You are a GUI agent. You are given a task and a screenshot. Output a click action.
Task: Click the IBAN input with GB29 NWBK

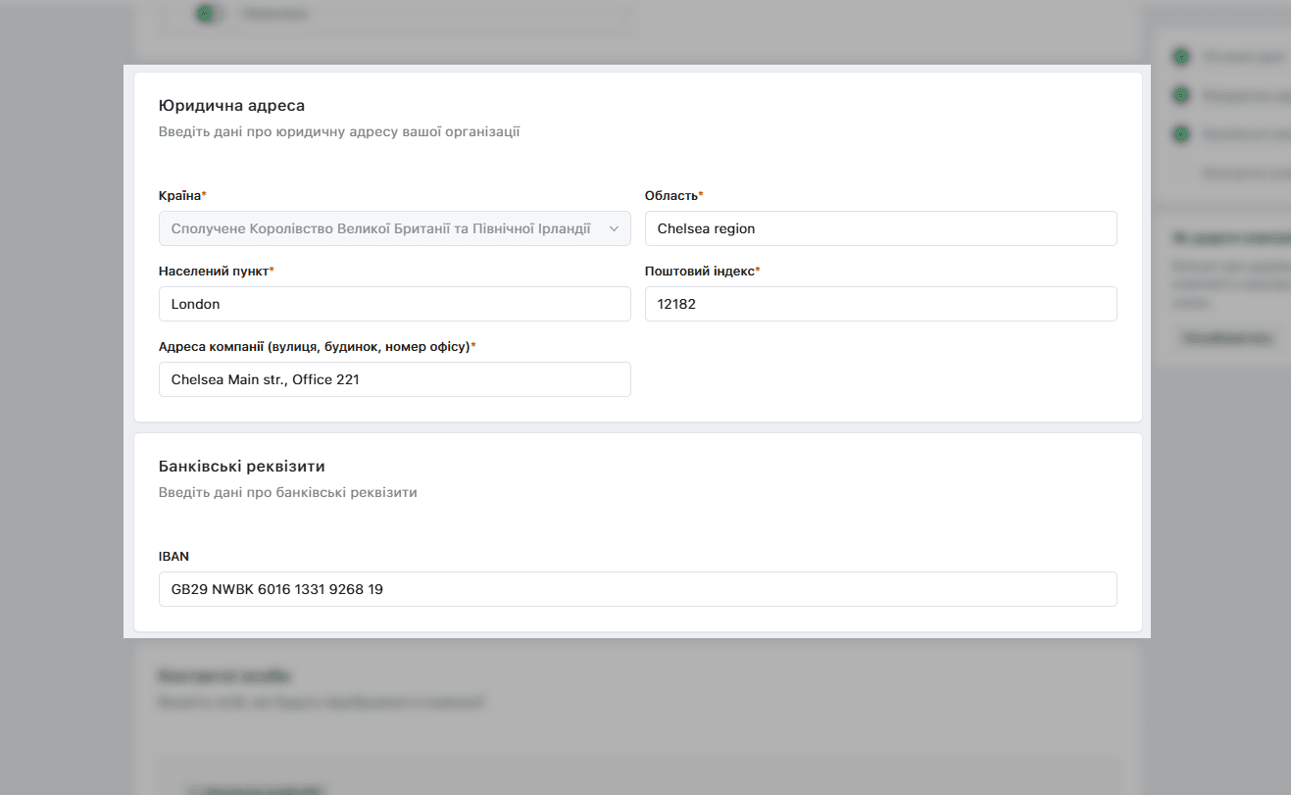coord(637,589)
